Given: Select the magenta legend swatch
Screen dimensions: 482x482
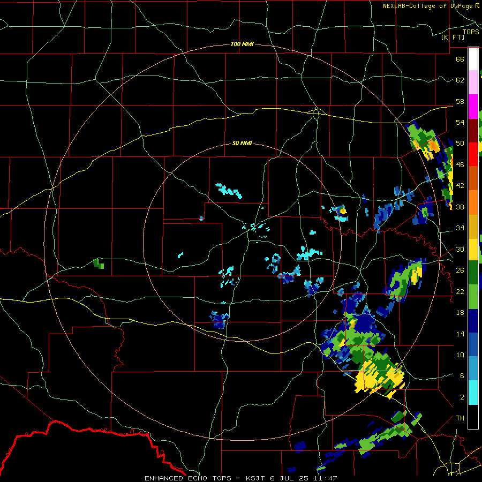Looking at the screenshot, I should click(x=473, y=107).
